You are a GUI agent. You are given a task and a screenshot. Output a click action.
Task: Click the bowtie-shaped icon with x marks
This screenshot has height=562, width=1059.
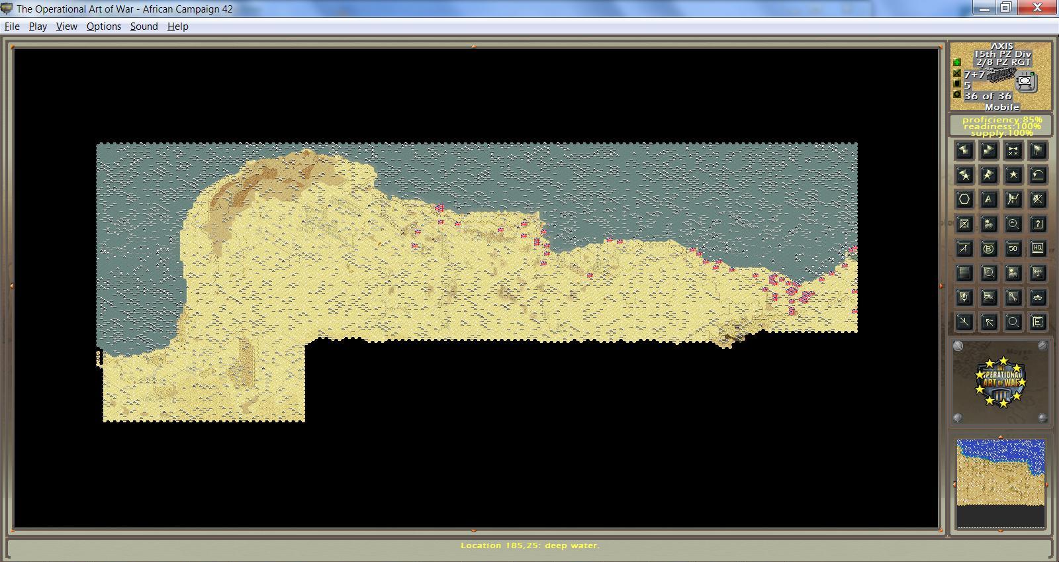coord(1013,150)
